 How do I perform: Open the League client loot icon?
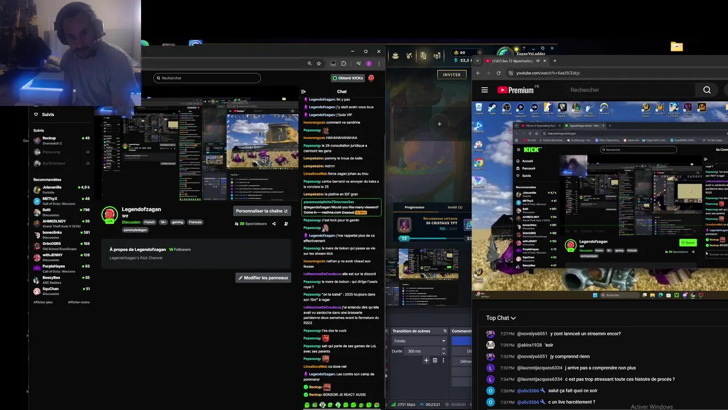[x=395, y=55]
